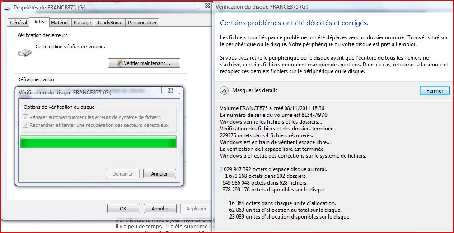
Task: Click the Cette option vérifiera le volume text
Action: tap(70, 47)
